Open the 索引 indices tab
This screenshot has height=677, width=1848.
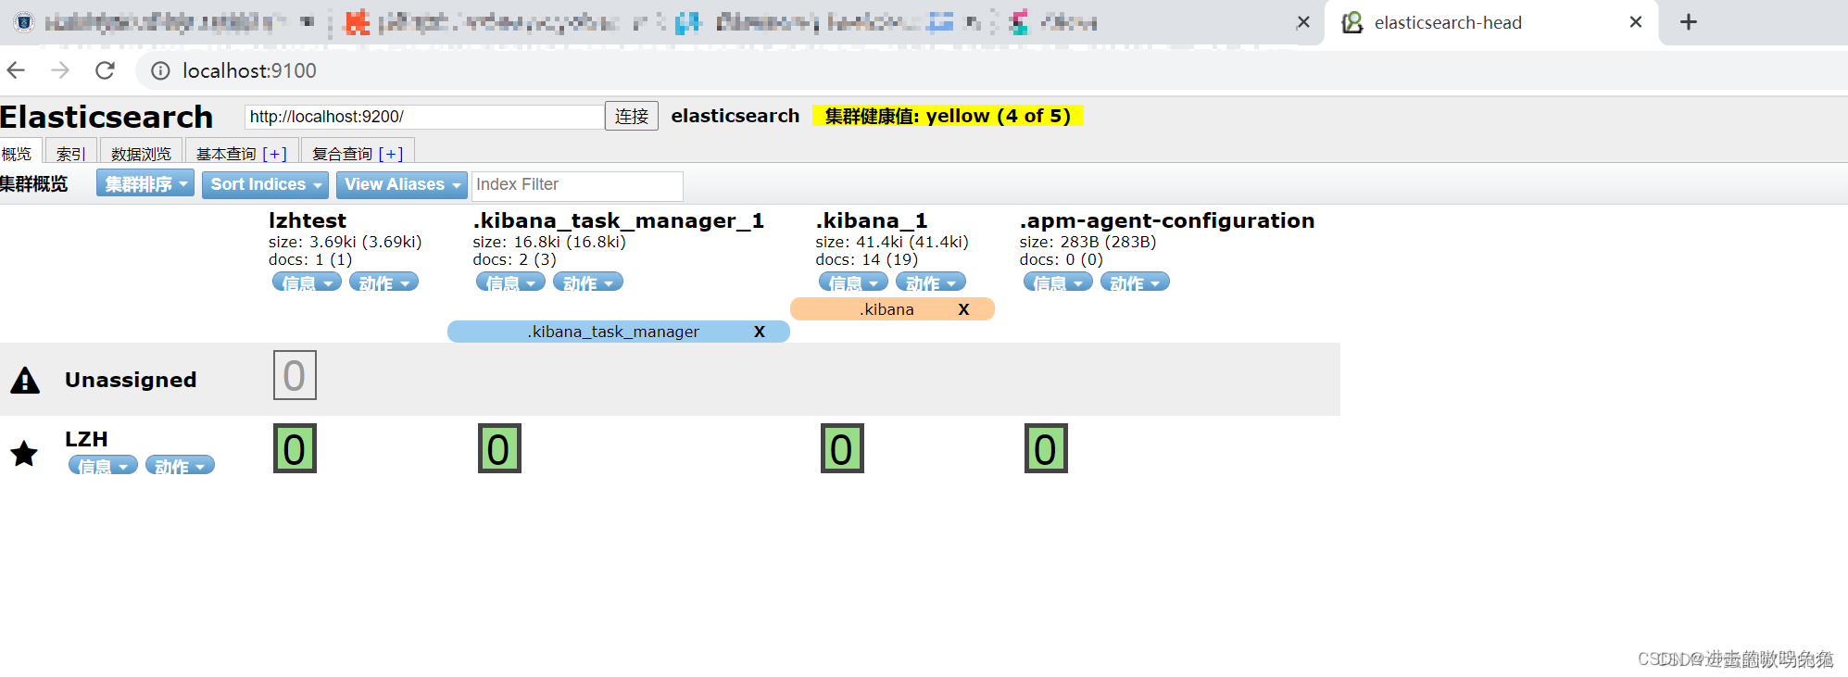point(71,153)
